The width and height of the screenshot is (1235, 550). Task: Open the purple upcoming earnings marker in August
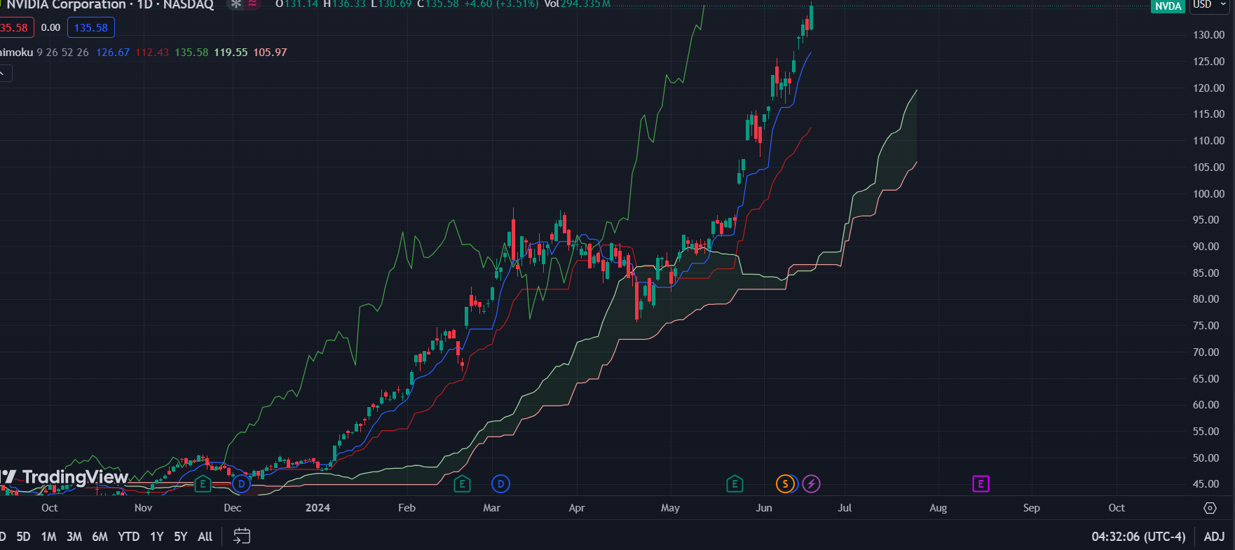[981, 483]
